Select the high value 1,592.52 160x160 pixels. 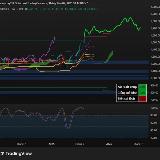(45, 9)
